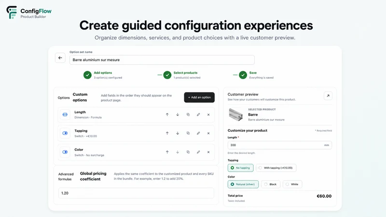The width and height of the screenshot is (386, 217).
Task: Click the 'mm' unit label
Action: tap(327, 145)
